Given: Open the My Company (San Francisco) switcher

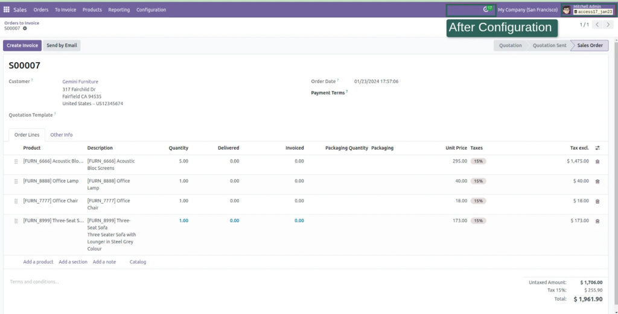Looking at the screenshot, I should tap(527, 10).
